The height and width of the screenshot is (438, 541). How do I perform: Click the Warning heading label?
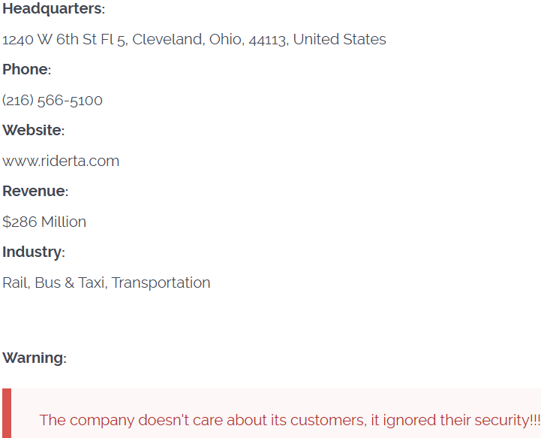pos(34,358)
